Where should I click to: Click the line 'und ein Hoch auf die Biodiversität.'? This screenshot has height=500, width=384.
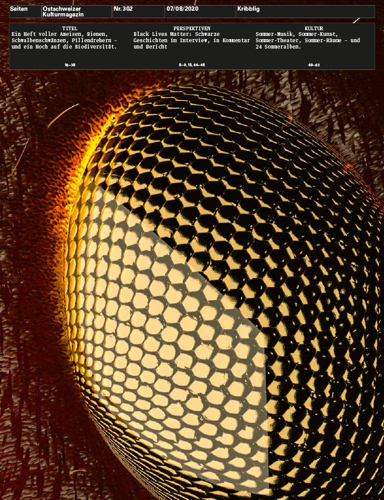64,47
